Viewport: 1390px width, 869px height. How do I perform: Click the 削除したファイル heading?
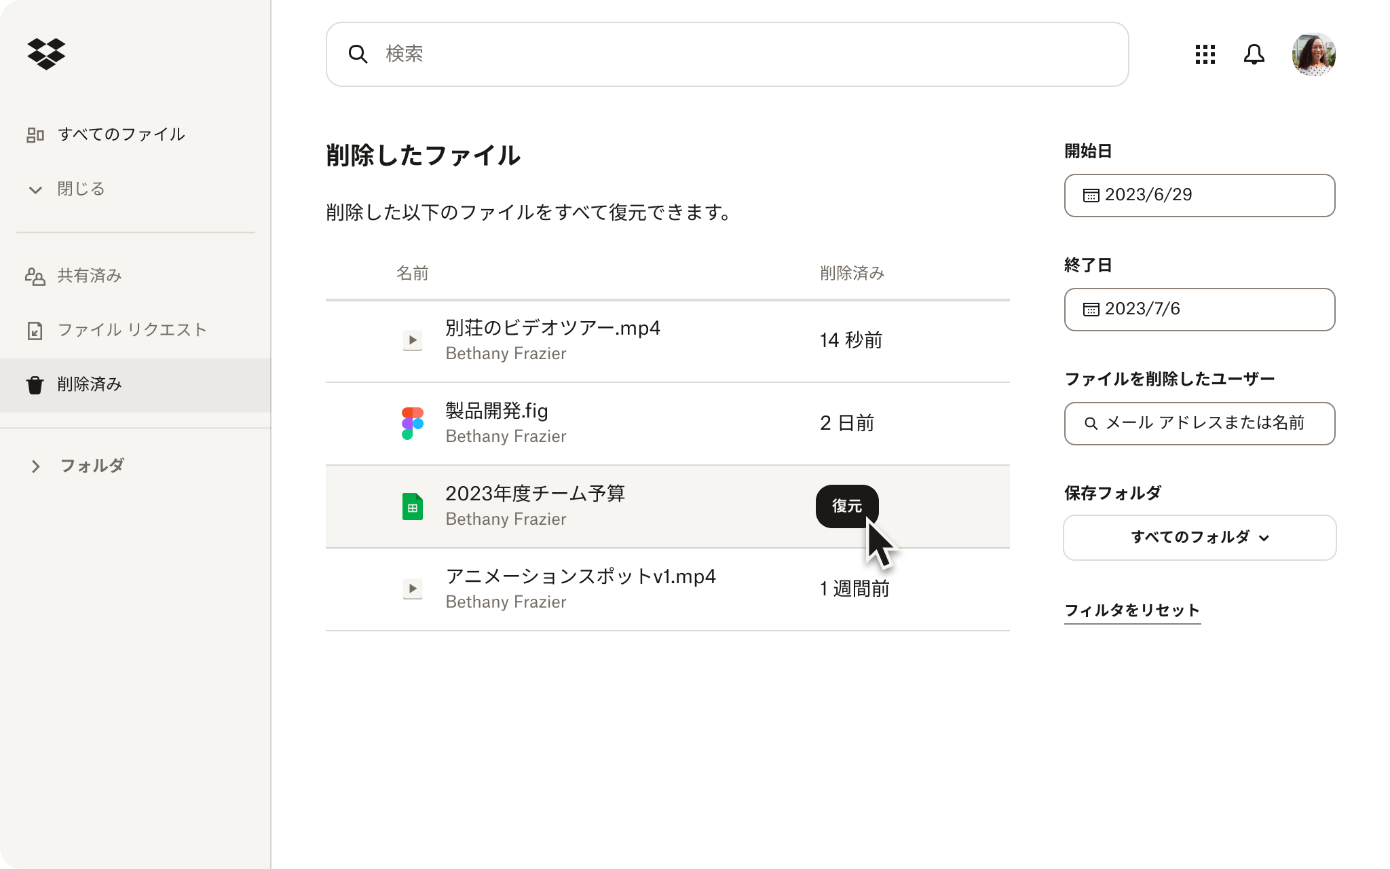click(x=423, y=155)
